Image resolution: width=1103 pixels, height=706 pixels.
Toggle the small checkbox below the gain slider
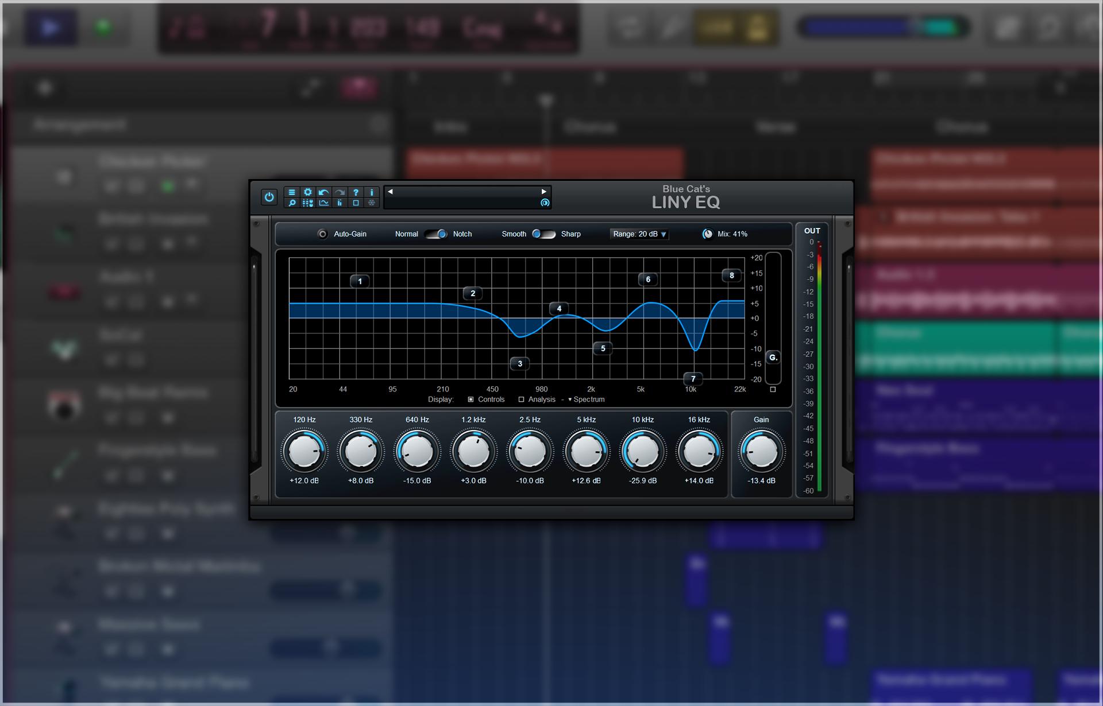(773, 390)
